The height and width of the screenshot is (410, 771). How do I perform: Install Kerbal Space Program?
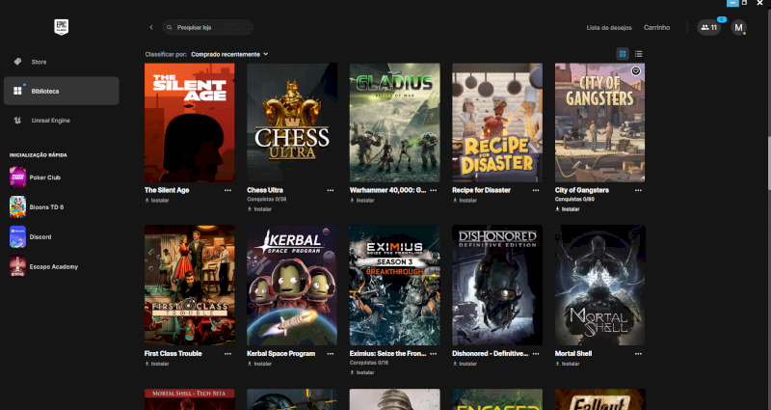(259, 364)
